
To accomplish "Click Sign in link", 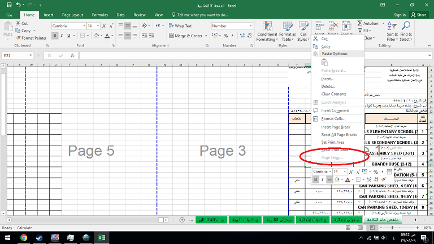I will (400, 15).
